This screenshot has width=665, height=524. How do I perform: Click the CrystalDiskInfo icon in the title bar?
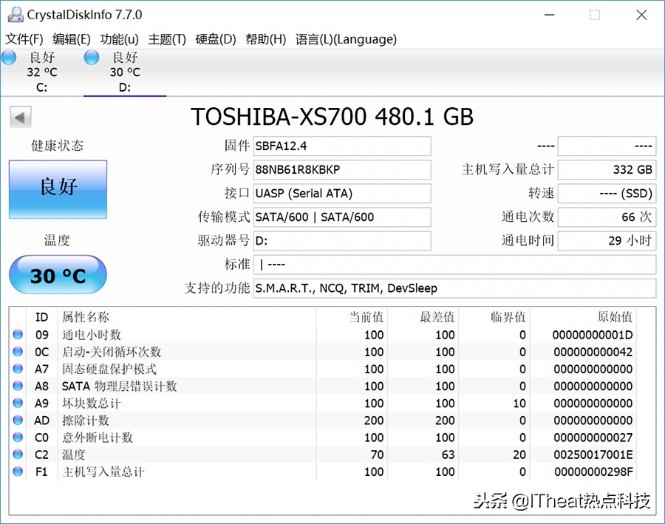16,14
